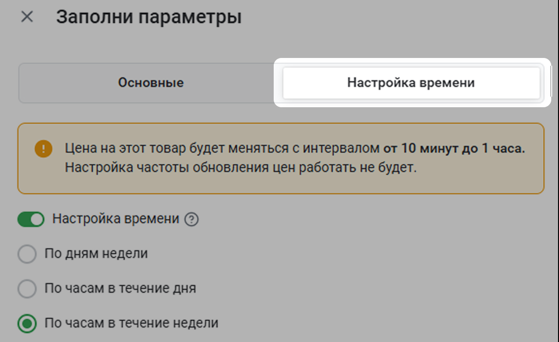Click the Заполни параметры heading
The height and width of the screenshot is (342, 559).
(x=148, y=17)
